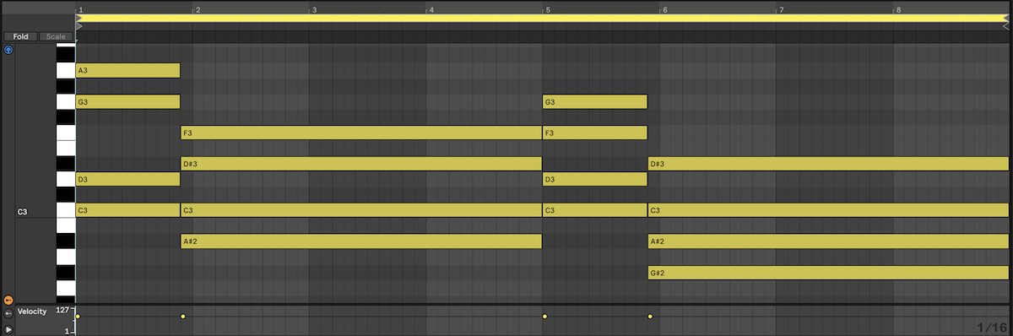Click the 1/16 grid size indicator
Screen dimensions: 1013x336
click(992, 327)
